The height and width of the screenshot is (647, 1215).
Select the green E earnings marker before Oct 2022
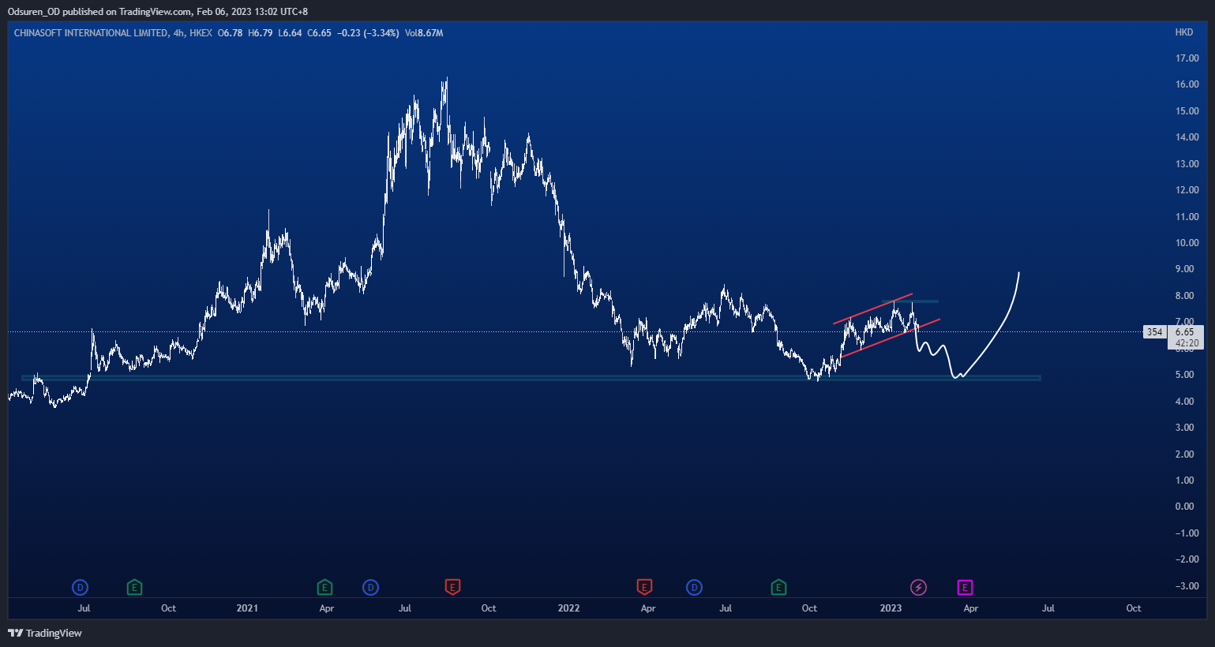(x=778, y=587)
